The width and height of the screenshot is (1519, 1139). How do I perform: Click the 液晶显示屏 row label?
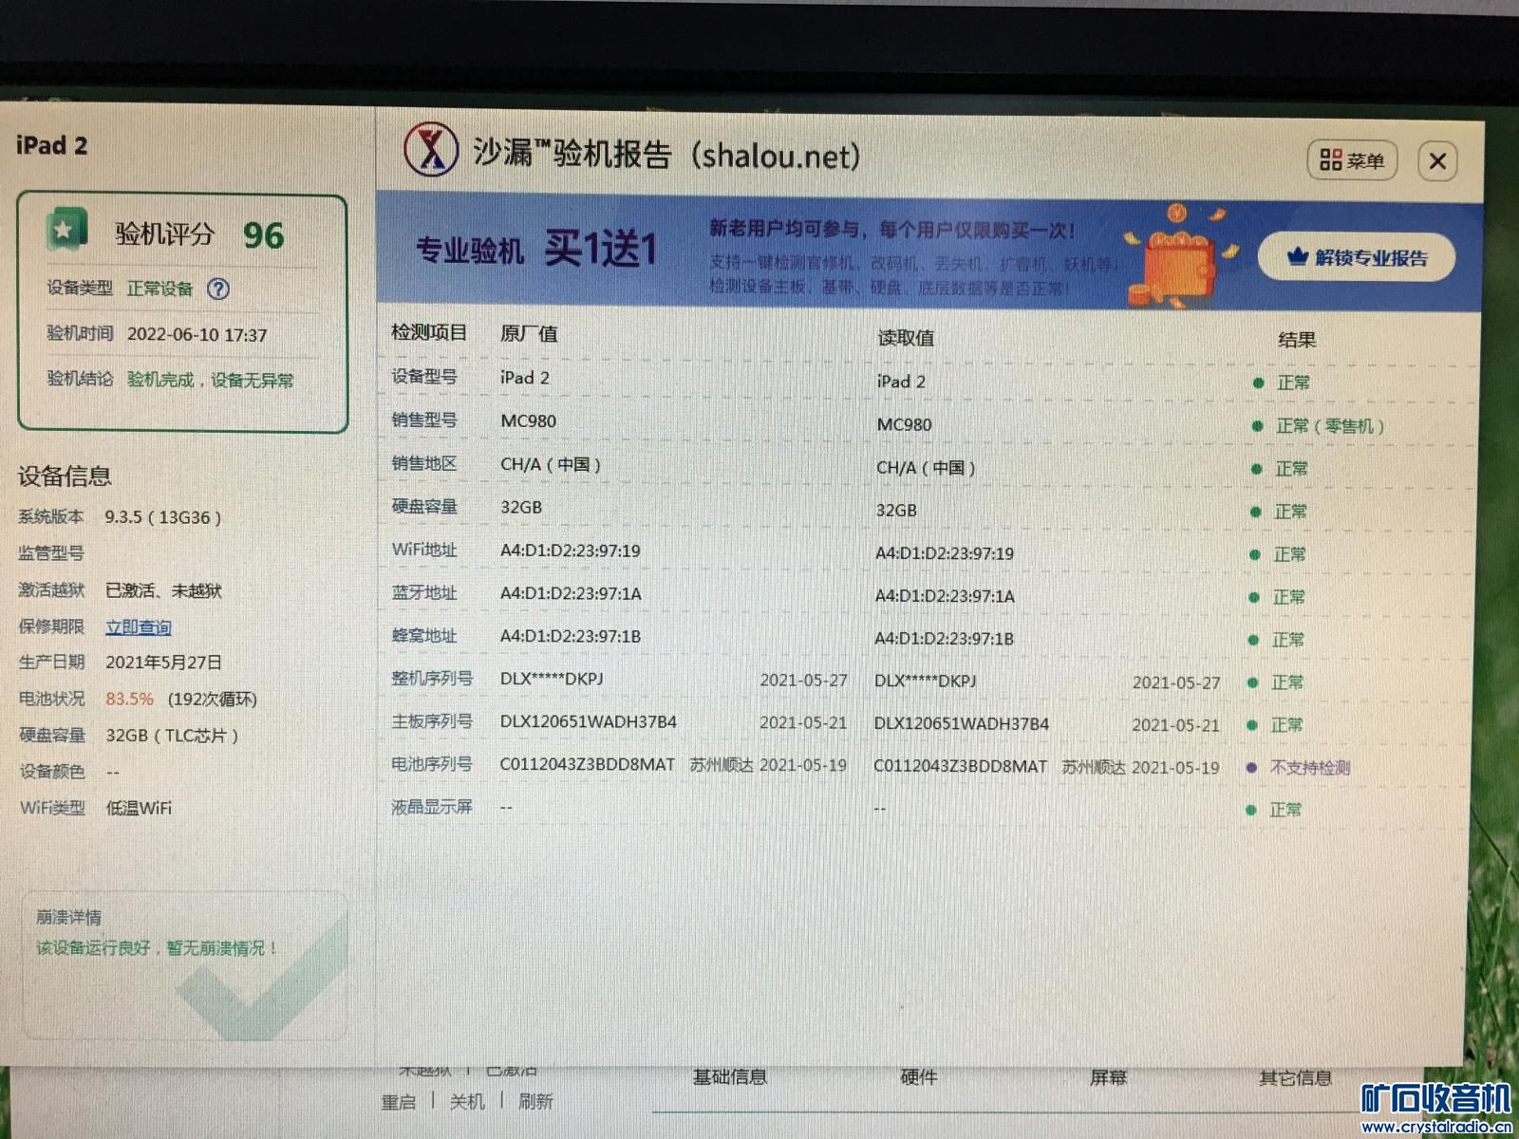coord(432,807)
